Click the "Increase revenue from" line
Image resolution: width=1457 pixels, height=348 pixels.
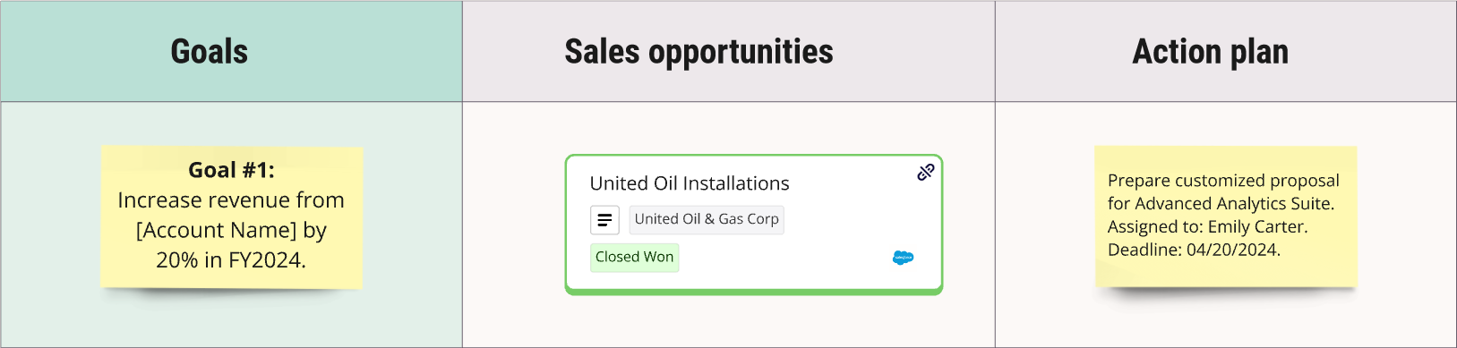(x=231, y=200)
